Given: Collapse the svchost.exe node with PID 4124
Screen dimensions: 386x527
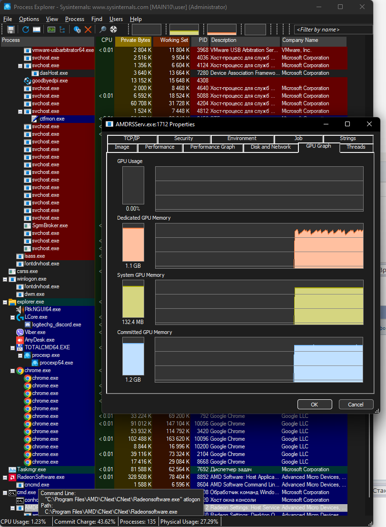Looking at the screenshot, I should (x=20, y=66).
